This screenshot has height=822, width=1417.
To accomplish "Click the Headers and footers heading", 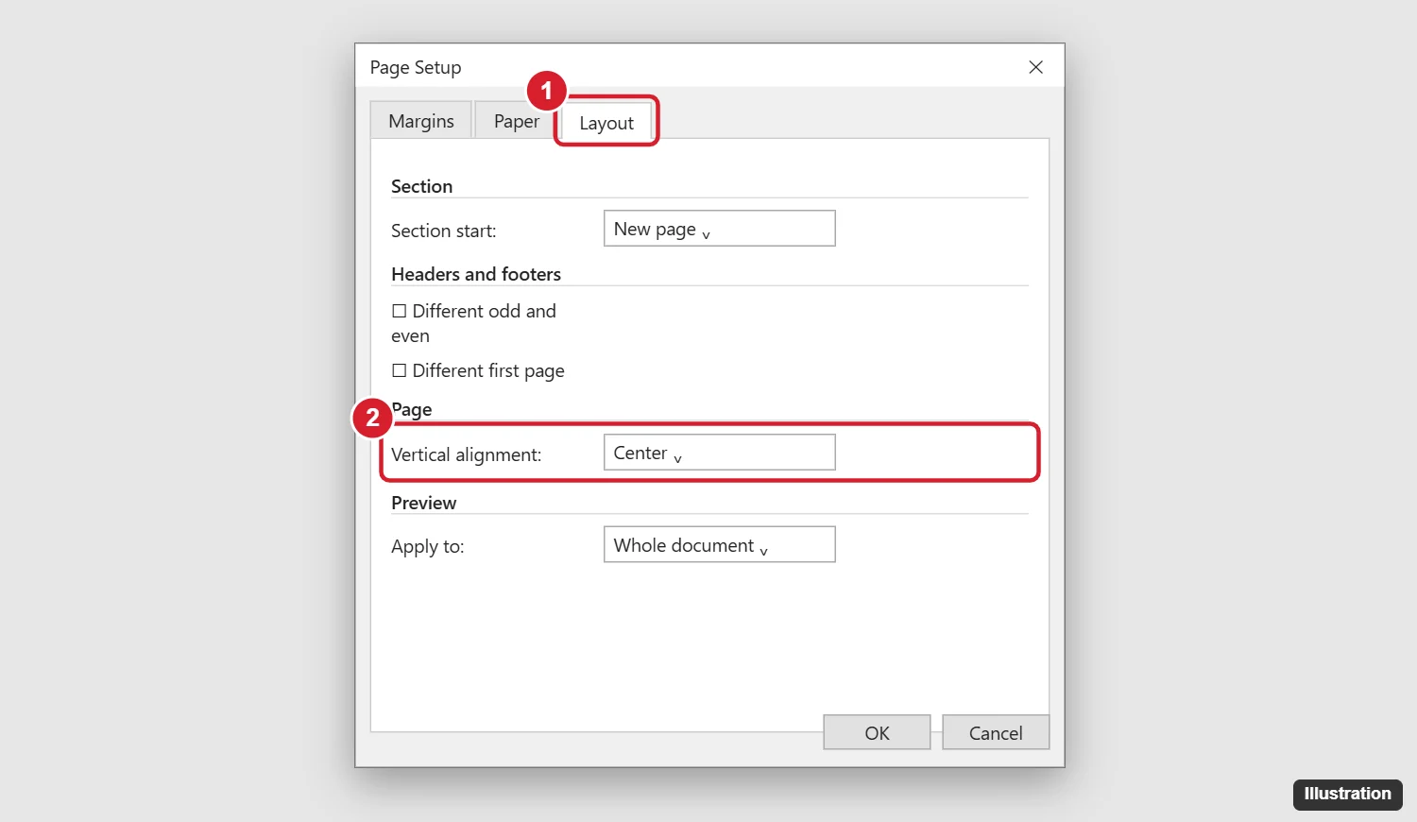I will pos(476,274).
